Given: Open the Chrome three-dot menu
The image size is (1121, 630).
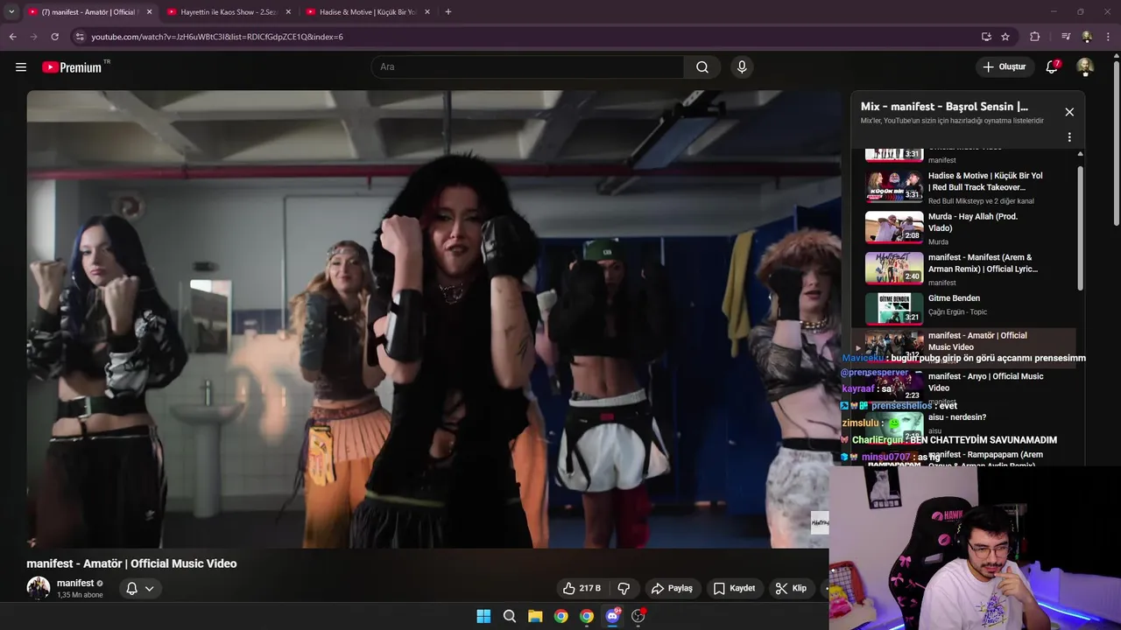Looking at the screenshot, I should 1108,37.
